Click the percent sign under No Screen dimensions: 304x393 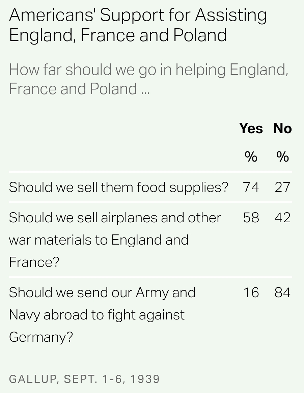coord(282,157)
